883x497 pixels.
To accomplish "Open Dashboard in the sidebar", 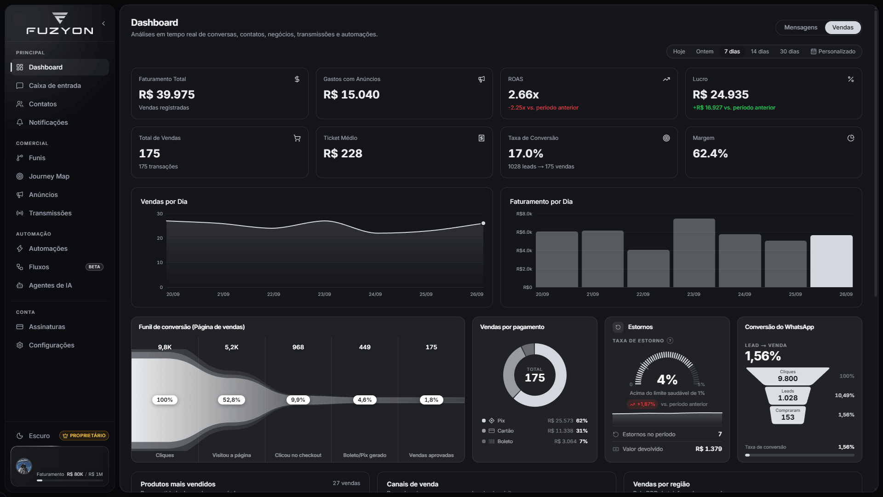I will pyautogui.click(x=60, y=67).
